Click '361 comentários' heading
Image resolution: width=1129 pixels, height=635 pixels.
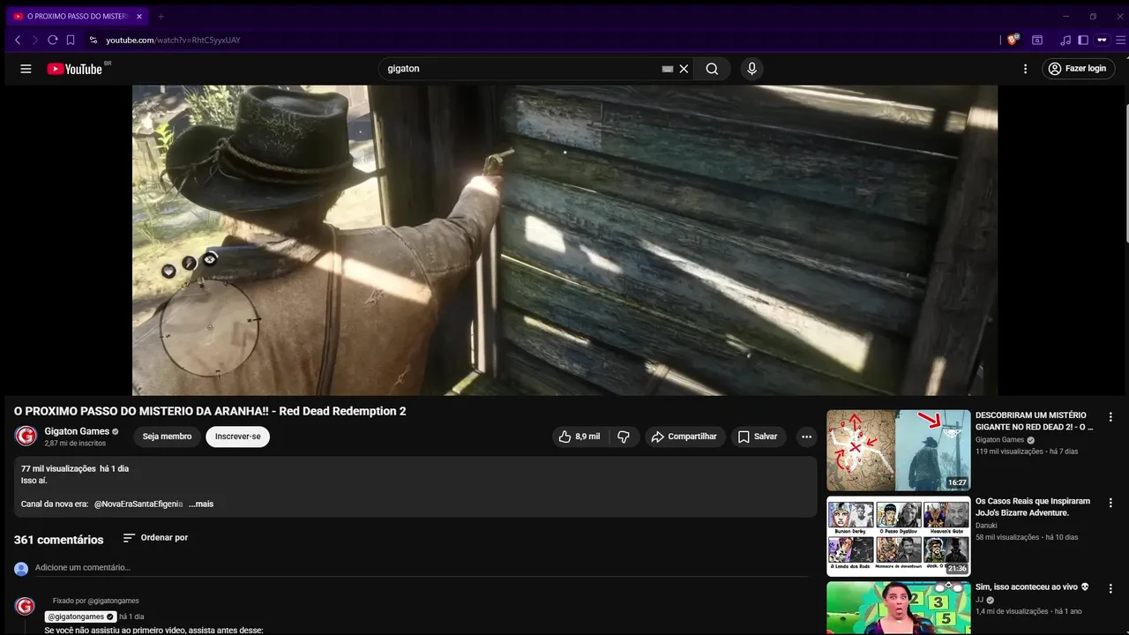tap(58, 540)
